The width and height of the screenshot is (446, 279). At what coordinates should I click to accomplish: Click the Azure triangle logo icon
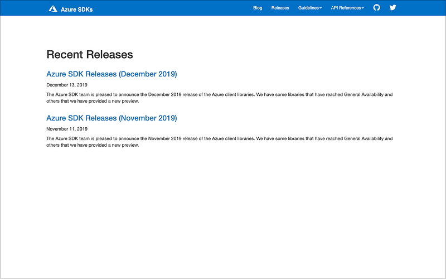click(52, 9)
